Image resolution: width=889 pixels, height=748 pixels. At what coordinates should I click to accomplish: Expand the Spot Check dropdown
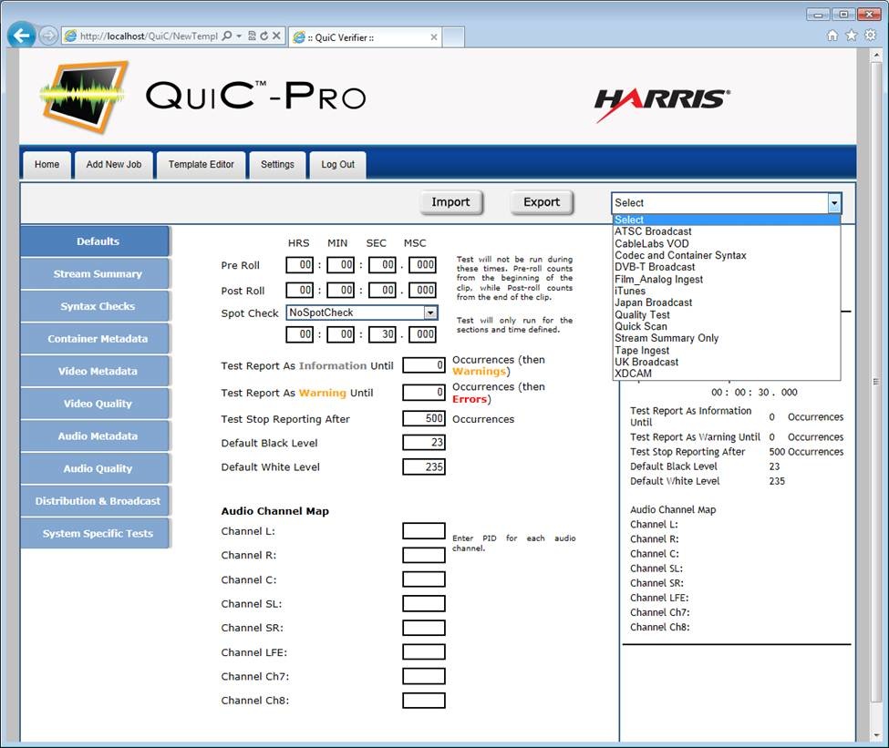tap(430, 313)
